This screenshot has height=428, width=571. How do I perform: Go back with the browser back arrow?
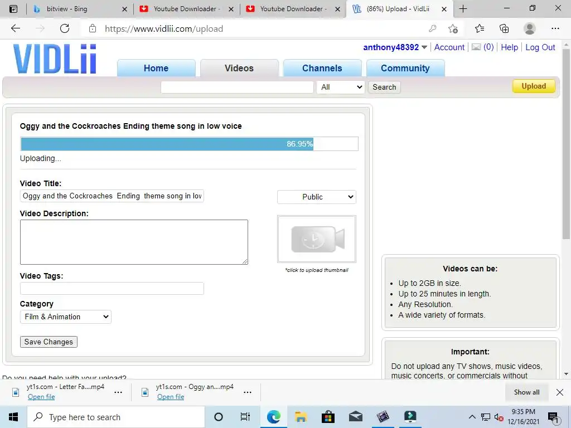click(x=15, y=28)
